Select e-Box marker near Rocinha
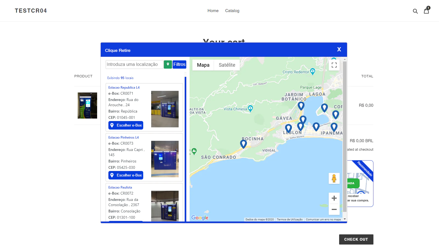Screen dimensions: 439x247 [x=243, y=144]
